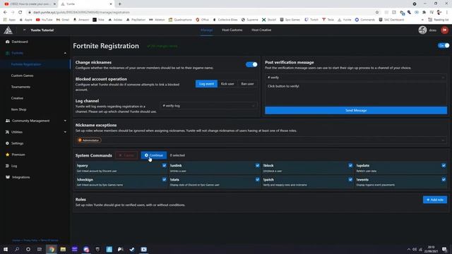Uncheck the !query command checkbox
The width and height of the screenshot is (452, 254).
(x=164, y=166)
